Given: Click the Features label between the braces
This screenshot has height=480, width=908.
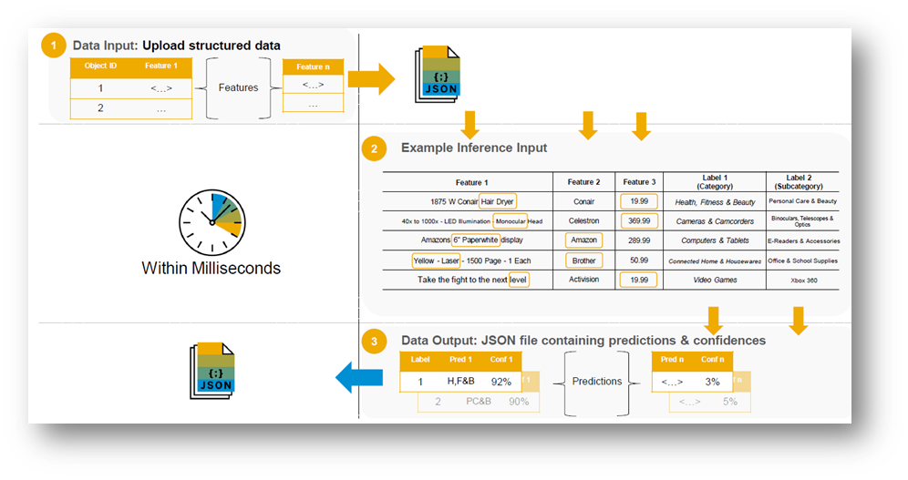Looking at the screenshot, I should 238,87.
